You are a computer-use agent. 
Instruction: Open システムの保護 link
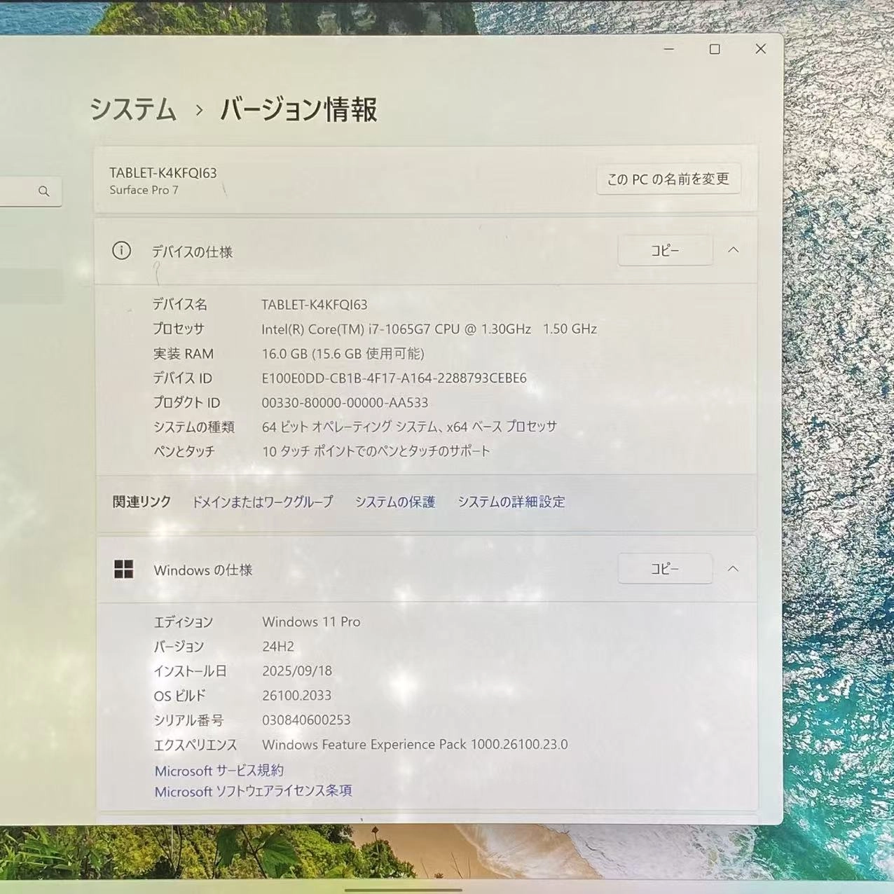tap(395, 502)
